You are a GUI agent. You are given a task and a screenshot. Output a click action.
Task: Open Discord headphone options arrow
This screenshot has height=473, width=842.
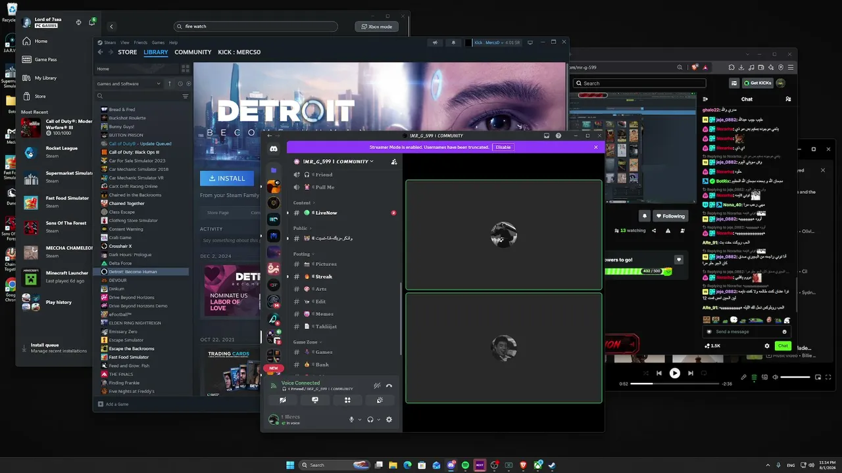(x=379, y=419)
